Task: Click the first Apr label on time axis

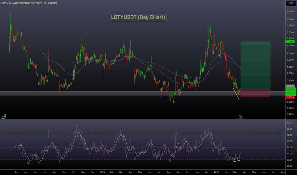Action: click(16, 172)
